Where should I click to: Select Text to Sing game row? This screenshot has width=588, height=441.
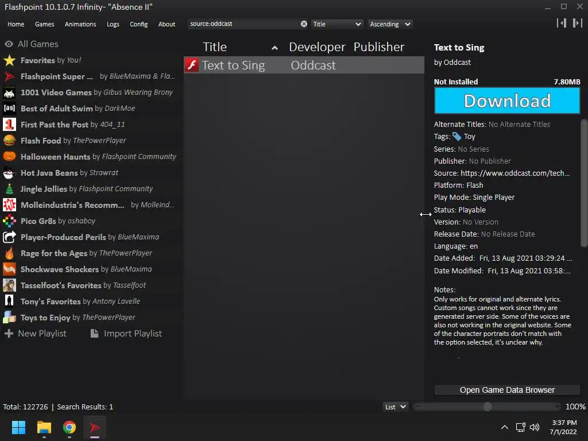(x=304, y=65)
